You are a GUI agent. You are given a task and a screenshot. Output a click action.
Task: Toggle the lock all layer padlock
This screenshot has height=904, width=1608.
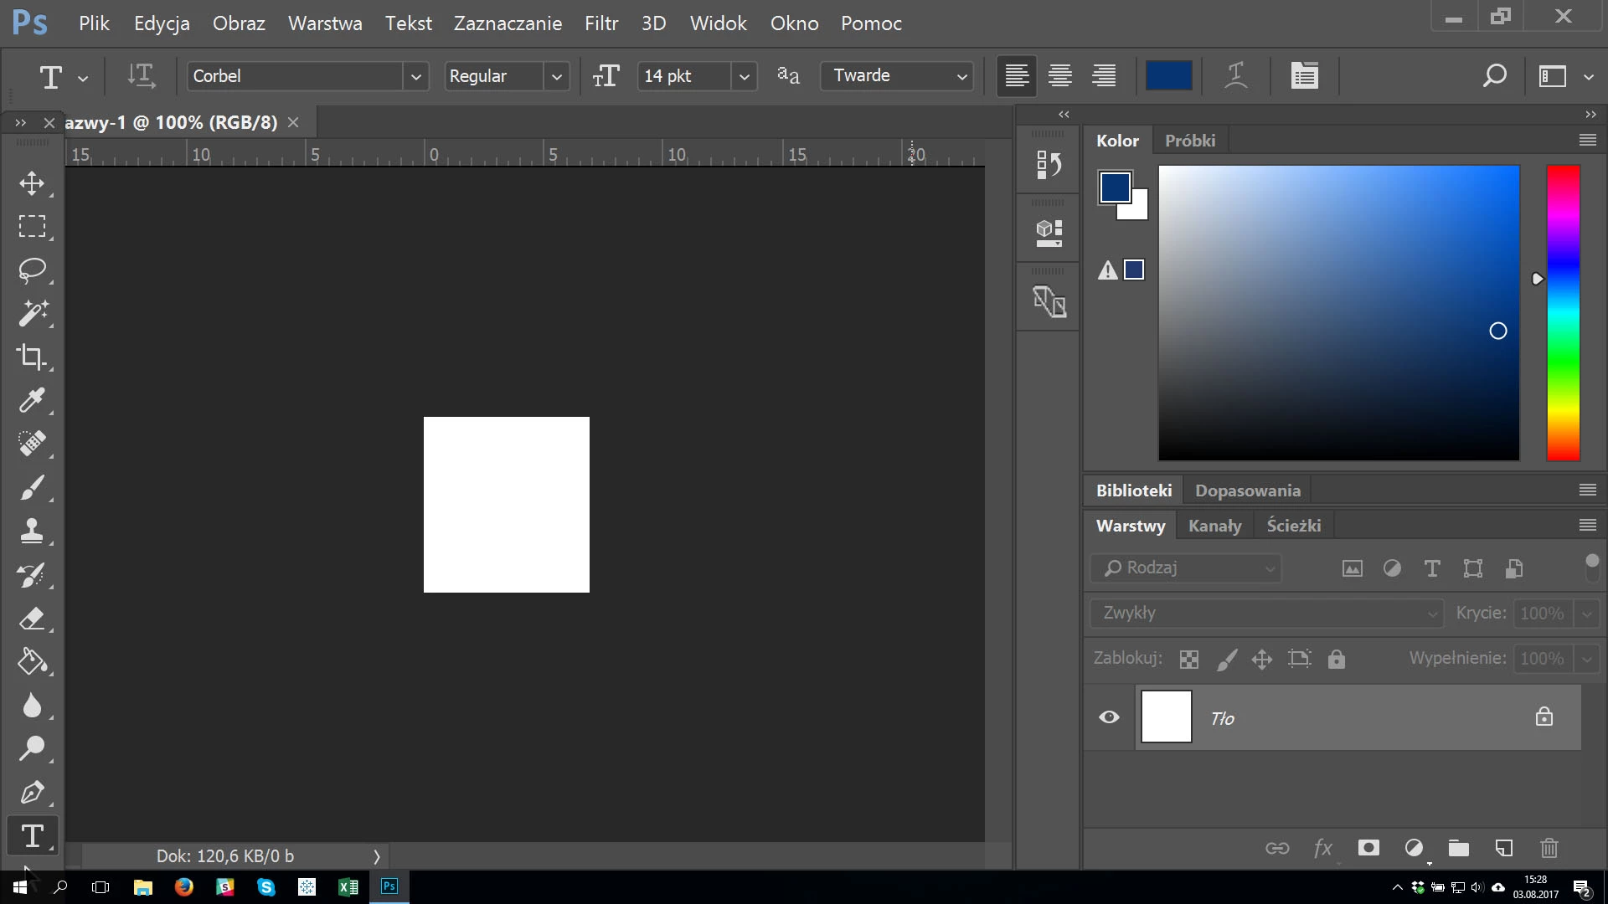[1337, 659]
